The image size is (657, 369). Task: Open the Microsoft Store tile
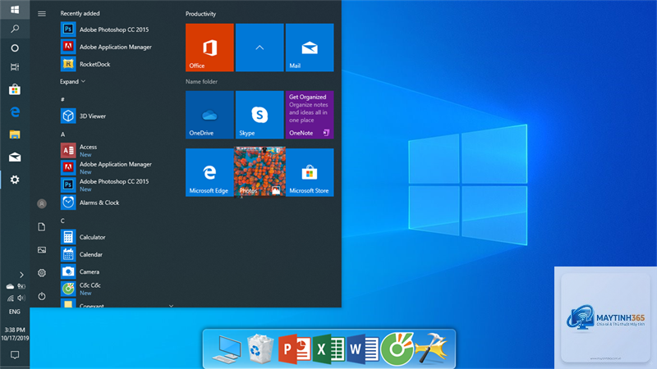pos(310,172)
